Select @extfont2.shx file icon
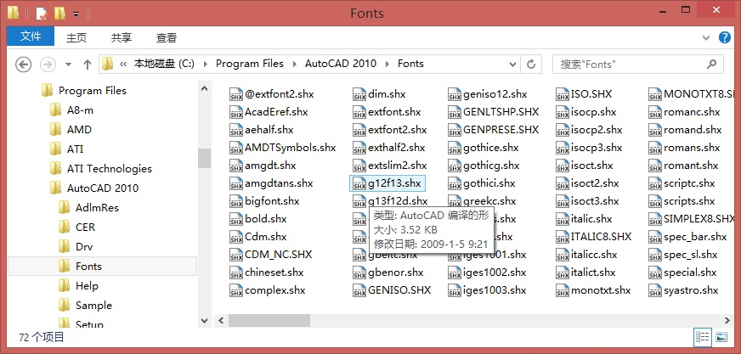Screen dimensions: 741x354 pyautogui.click(x=236, y=94)
